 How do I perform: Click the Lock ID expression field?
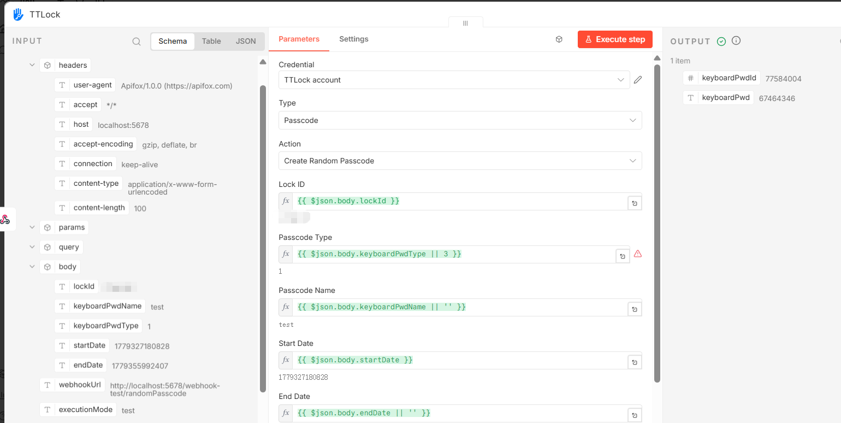pyautogui.click(x=460, y=201)
